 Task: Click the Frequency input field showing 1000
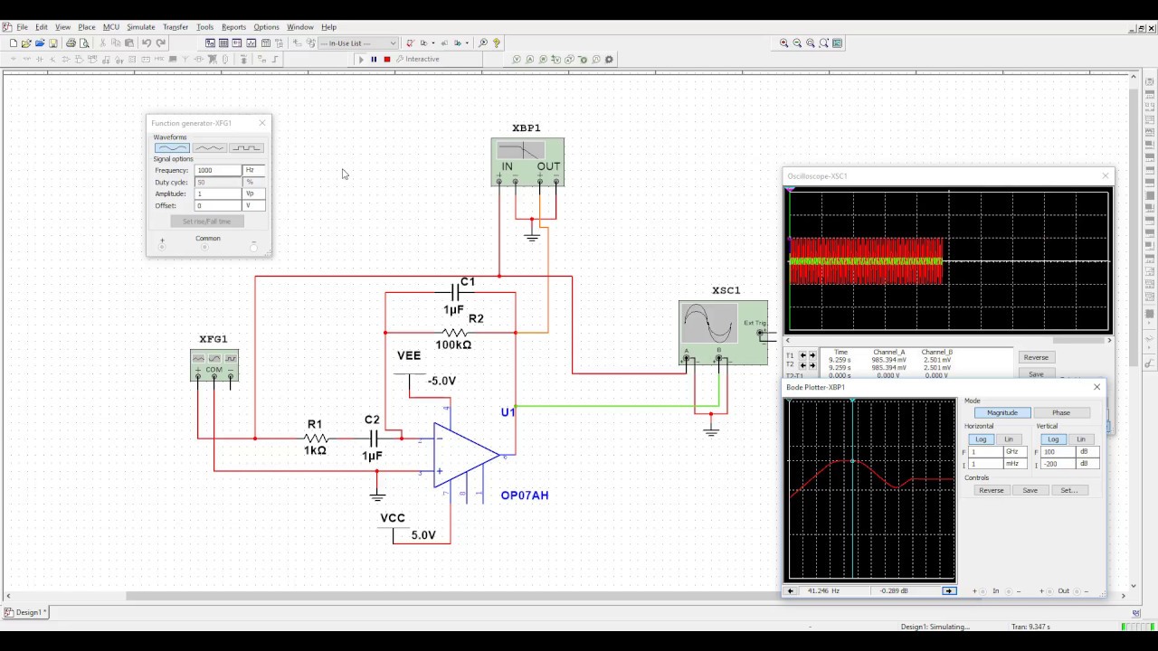[218, 170]
